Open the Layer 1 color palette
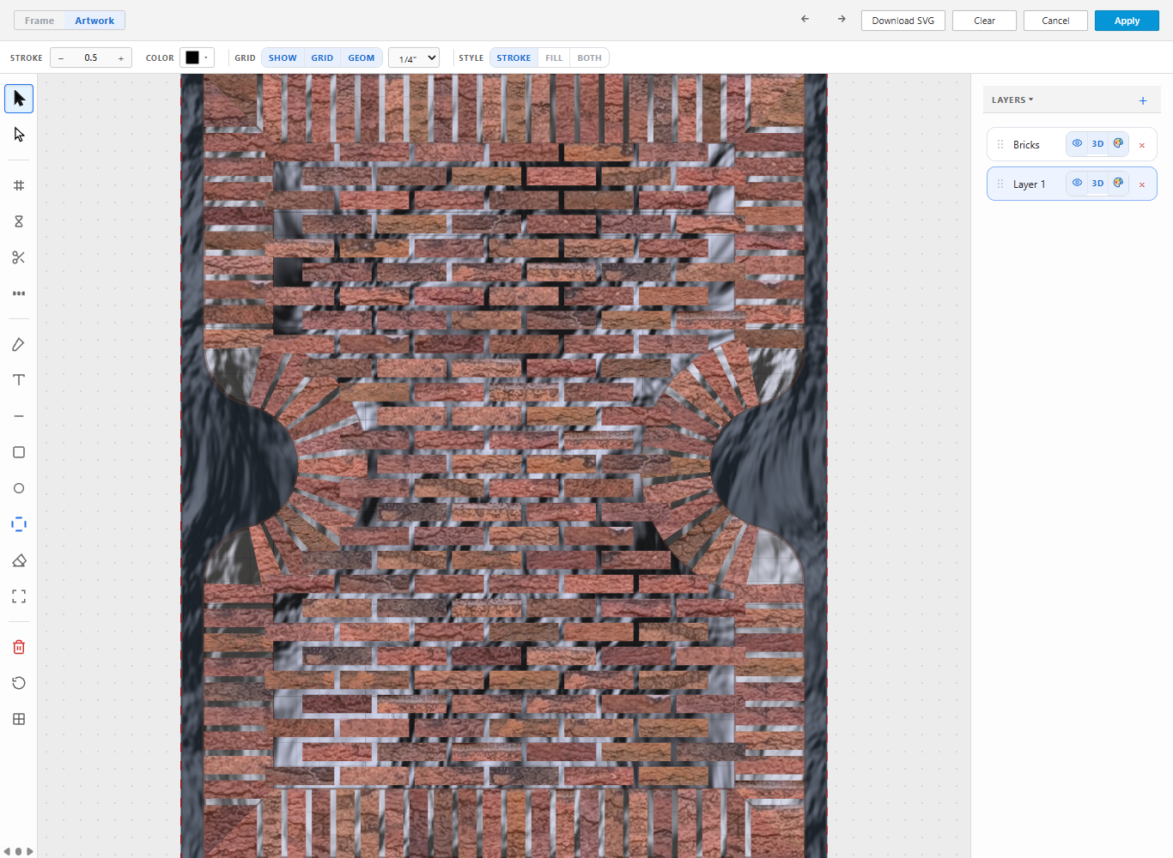 point(1118,183)
